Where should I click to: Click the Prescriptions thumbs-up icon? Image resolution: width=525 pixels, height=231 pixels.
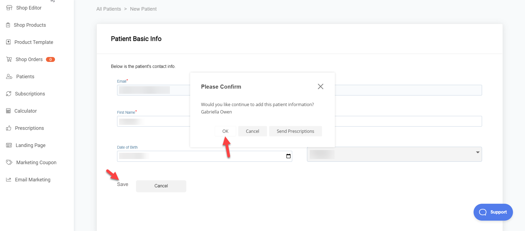click(x=9, y=128)
